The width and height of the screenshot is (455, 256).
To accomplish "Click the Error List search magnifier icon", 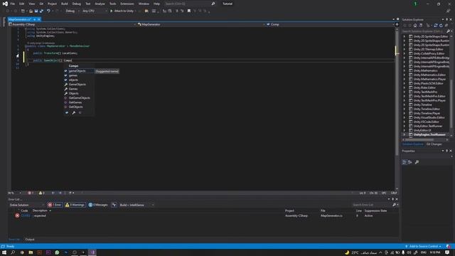I will (x=394, y=205).
